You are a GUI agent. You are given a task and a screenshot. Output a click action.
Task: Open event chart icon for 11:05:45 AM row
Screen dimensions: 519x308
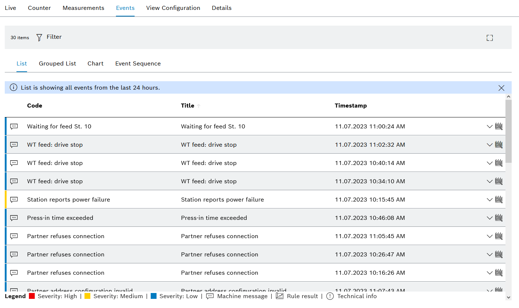pyautogui.click(x=499, y=236)
